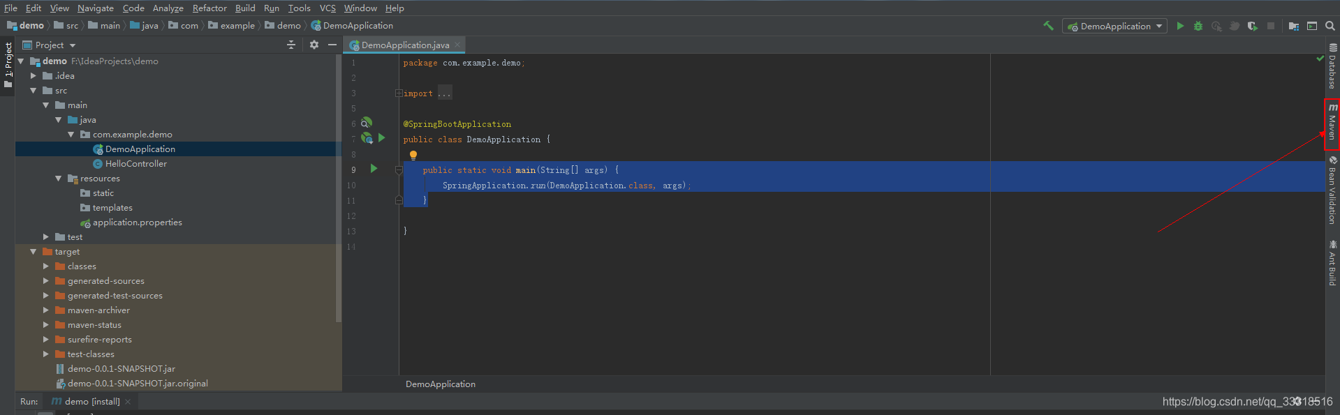Toggle the Database side panel

(x=1332, y=68)
